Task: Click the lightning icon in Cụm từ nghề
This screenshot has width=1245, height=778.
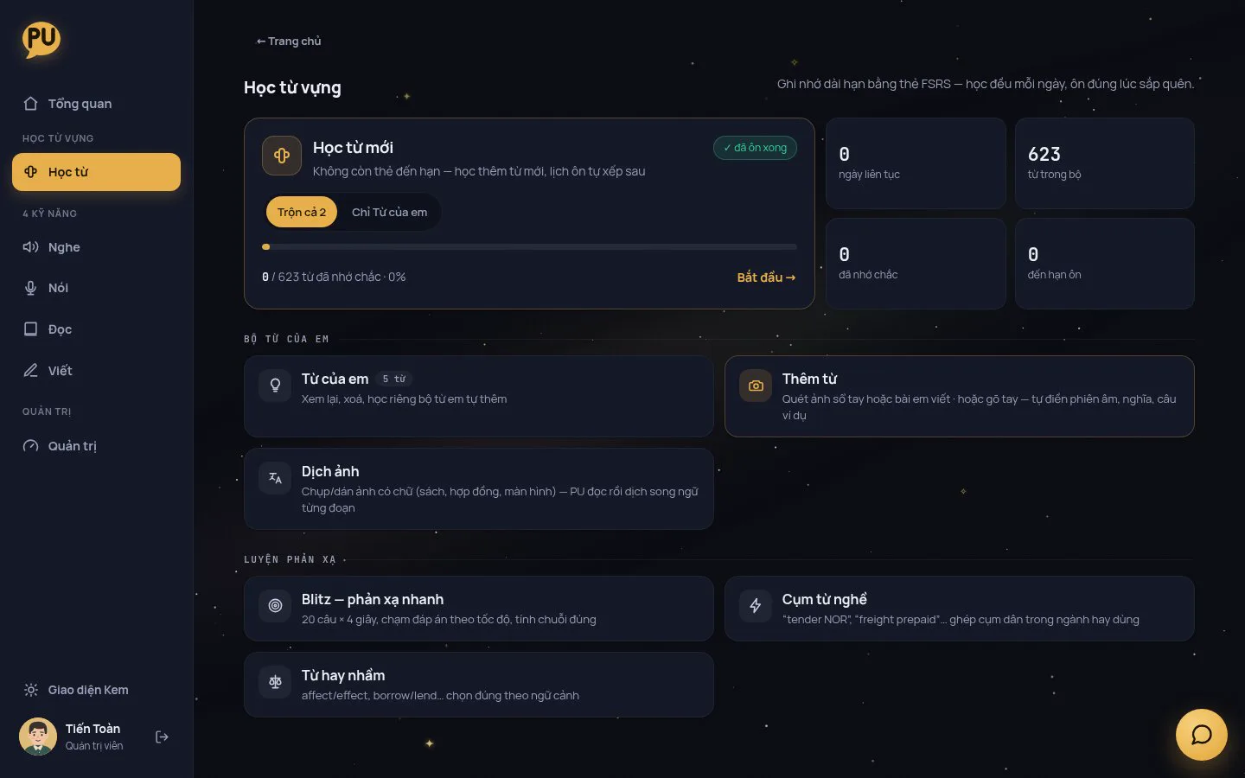Action: 756,606
